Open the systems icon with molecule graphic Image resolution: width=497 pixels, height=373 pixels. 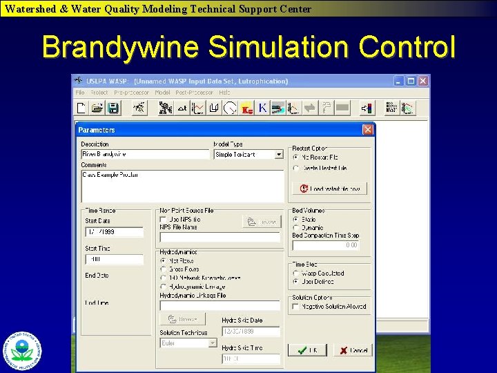tap(166, 108)
